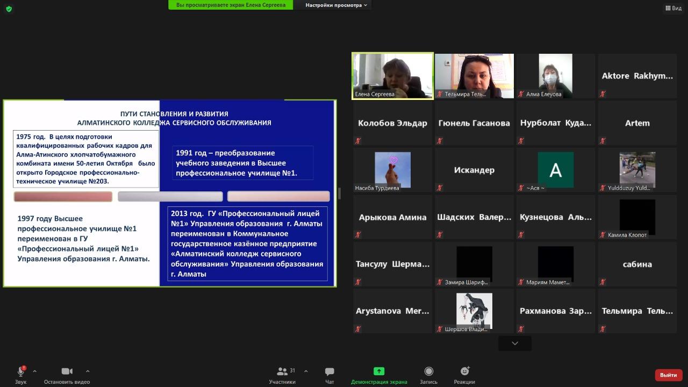Click the green screen-viewing notification bar

(231, 5)
